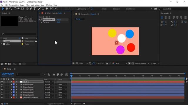
Task: Select the Eraser tool
Action: point(47,8)
